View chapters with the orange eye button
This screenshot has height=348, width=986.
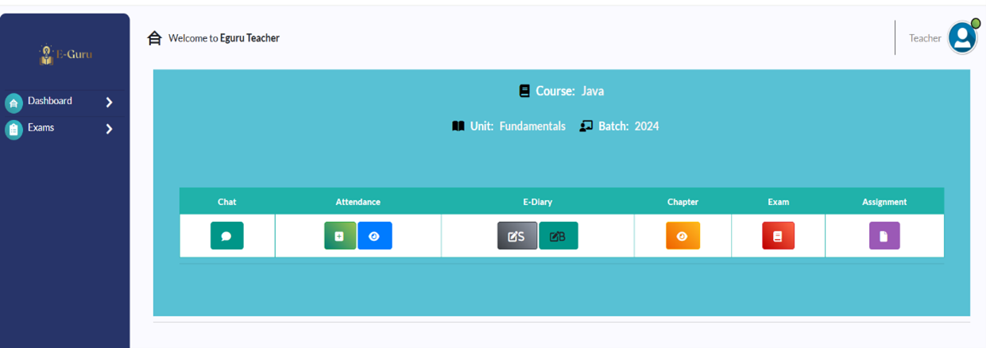[x=682, y=236]
